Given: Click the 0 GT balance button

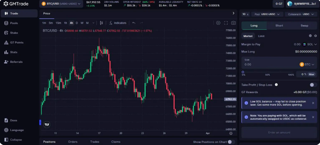Looking at the screenshot, I should click(x=278, y=4).
